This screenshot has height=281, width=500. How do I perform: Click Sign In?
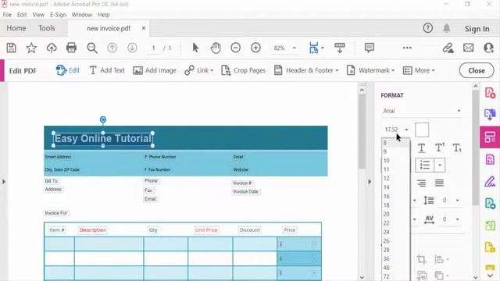click(477, 29)
